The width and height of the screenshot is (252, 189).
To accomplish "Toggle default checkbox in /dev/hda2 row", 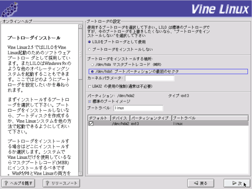I will [x=91, y=124].
